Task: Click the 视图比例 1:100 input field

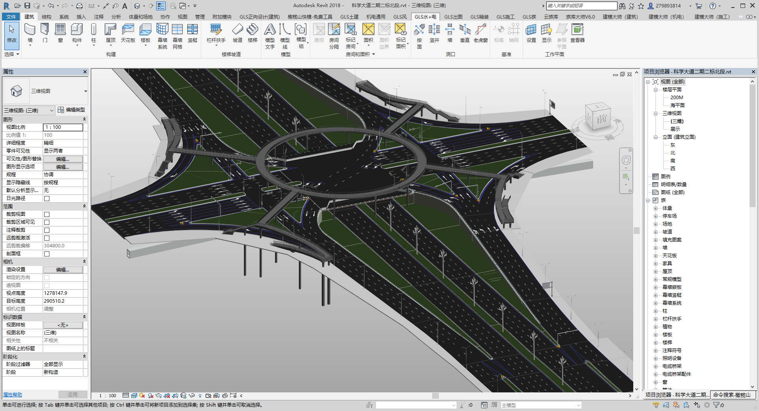Action: (63, 127)
